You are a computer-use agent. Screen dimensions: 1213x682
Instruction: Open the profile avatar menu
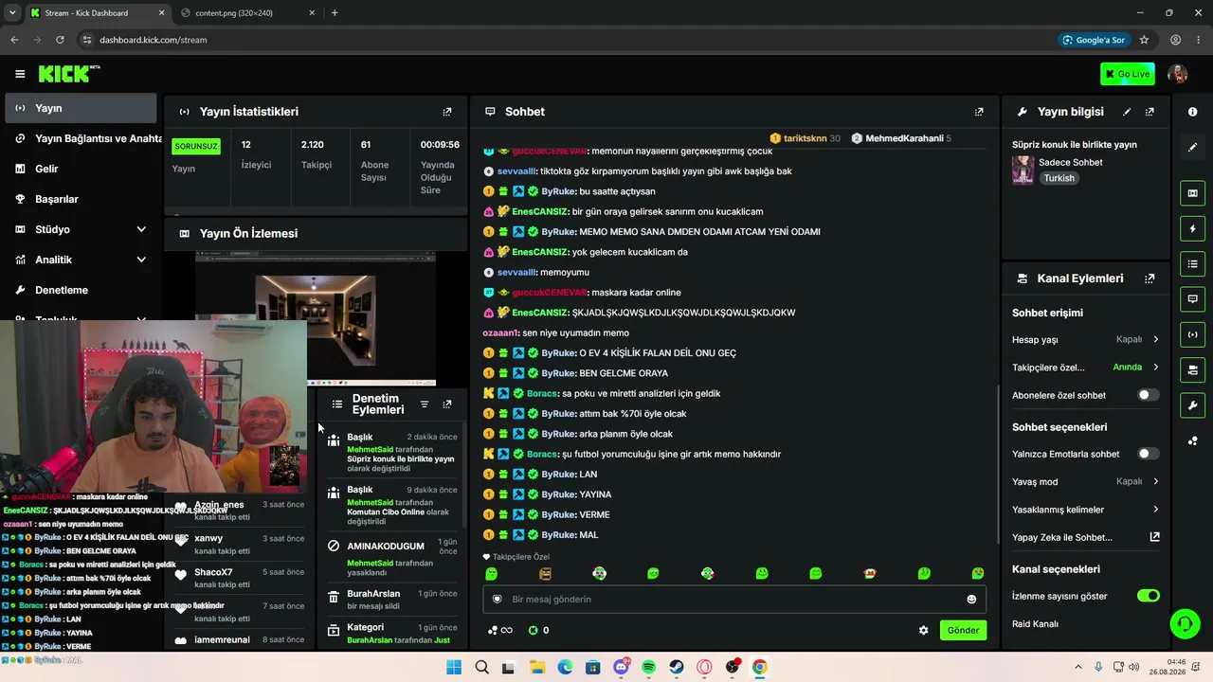(x=1178, y=74)
